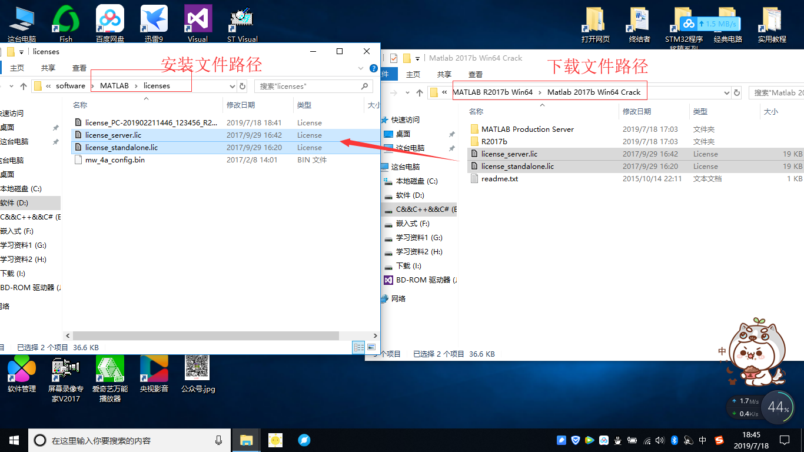Sort by 修改日期 column in licenses window
The width and height of the screenshot is (804, 452).
[x=241, y=105]
